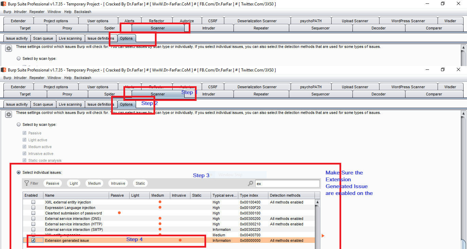
Task: Open the Repeater menu in upper window
Action: pos(37,12)
